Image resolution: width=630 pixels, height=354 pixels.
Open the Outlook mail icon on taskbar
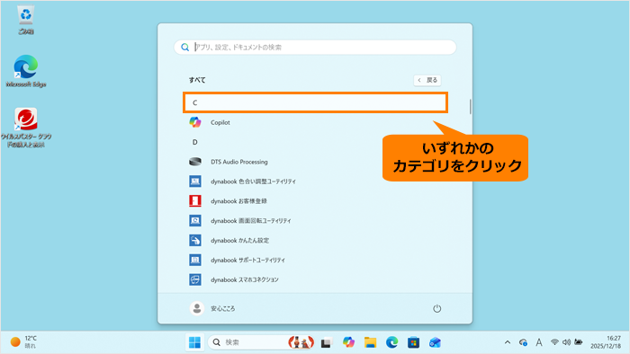point(435,342)
